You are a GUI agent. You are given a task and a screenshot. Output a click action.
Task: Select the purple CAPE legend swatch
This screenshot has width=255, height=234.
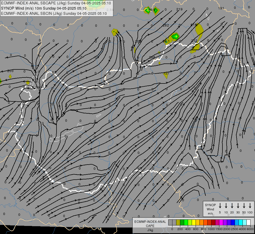(225, 223)
